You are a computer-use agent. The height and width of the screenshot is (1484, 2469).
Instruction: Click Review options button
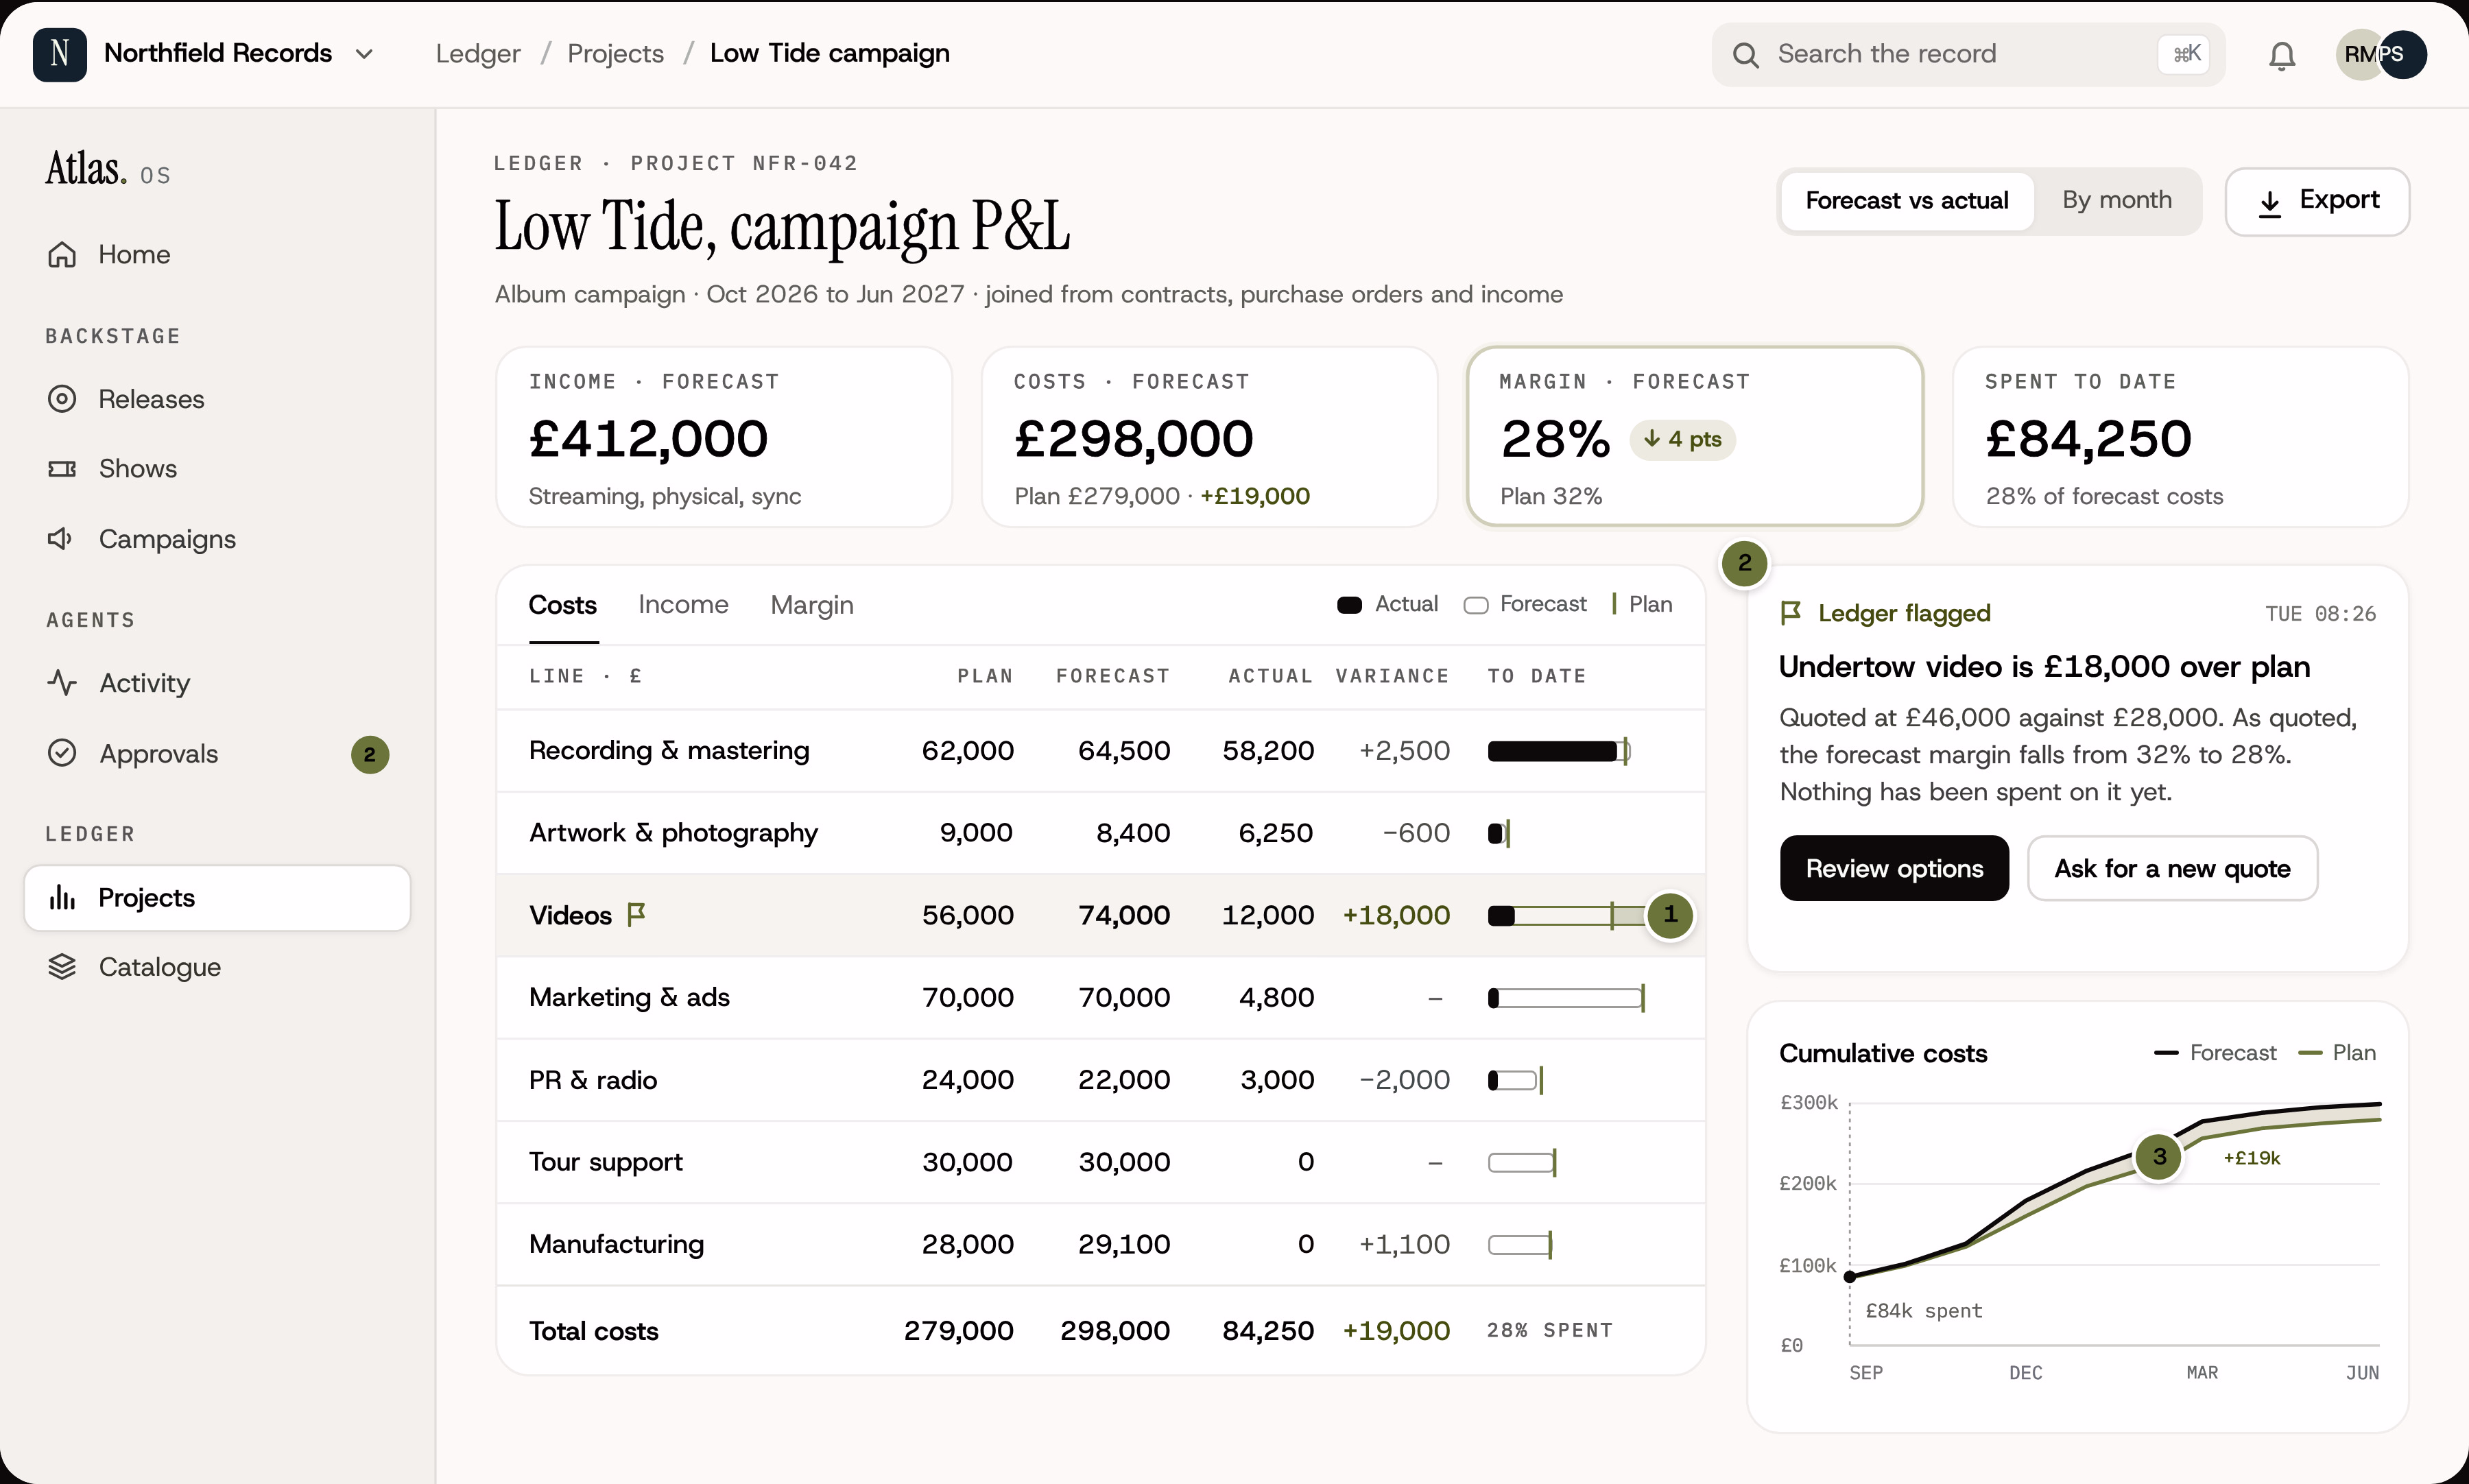coord(1893,868)
